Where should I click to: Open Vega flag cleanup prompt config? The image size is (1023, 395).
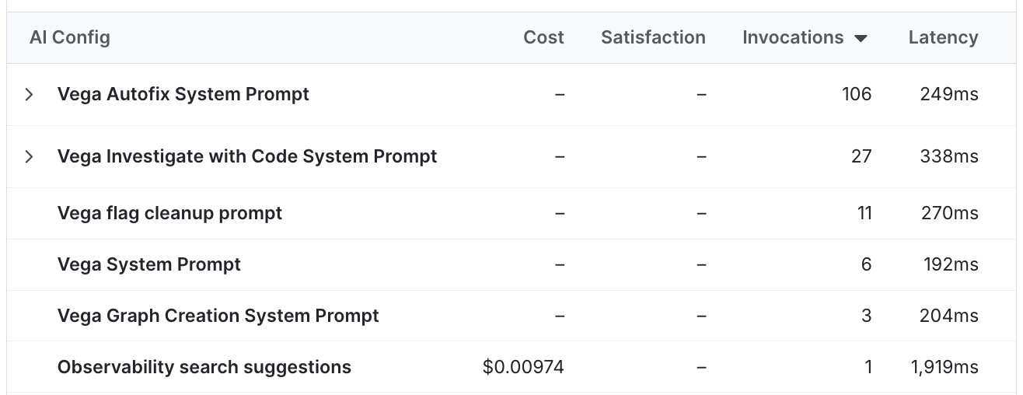[169, 213]
